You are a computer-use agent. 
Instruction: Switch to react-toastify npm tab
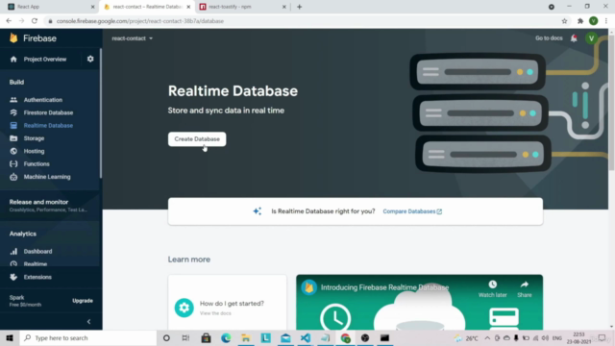coord(243,7)
